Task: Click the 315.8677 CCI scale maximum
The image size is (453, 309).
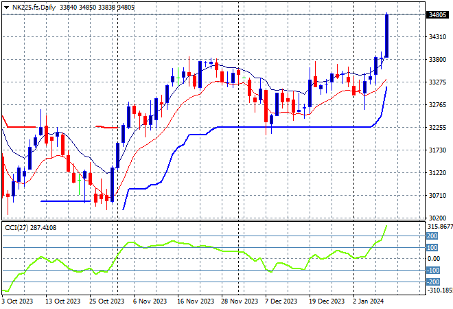Action: tap(438, 227)
